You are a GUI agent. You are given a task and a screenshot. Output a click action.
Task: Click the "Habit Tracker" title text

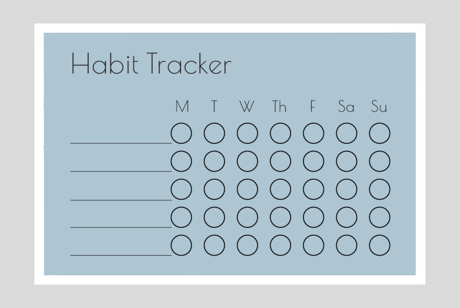click(151, 64)
